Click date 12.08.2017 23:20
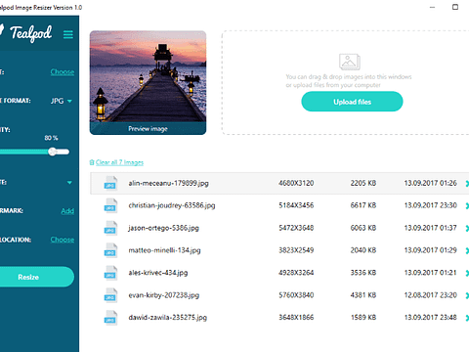Viewport: 469px width, 352px height. click(430, 295)
